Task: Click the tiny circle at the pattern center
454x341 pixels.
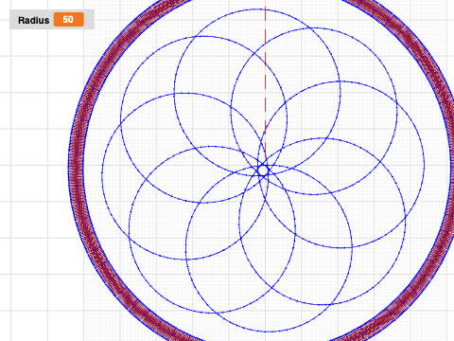Action: (263, 170)
